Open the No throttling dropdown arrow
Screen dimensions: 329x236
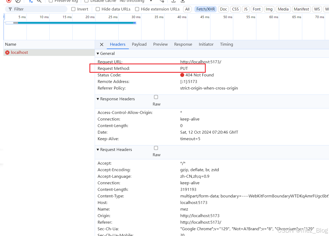click(x=151, y=1)
